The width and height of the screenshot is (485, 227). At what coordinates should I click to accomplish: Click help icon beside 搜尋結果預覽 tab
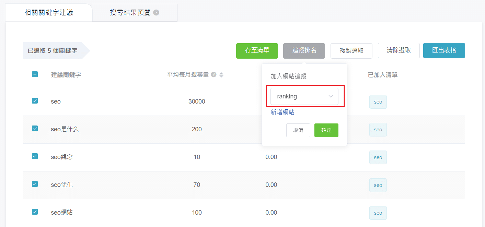click(x=156, y=13)
